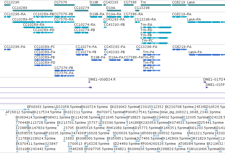Click protein D19B-PA

click(x=98, y=57)
